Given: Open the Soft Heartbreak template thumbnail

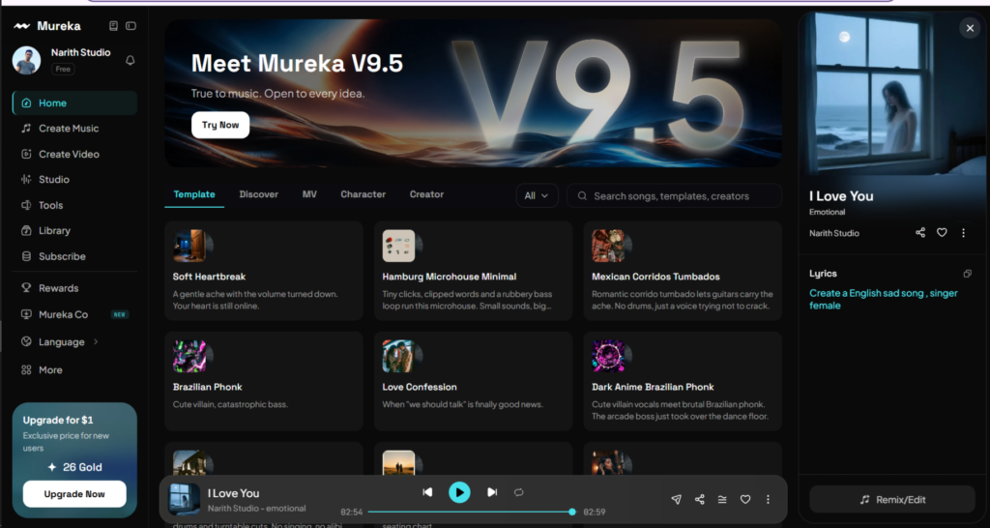Looking at the screenshot, I should 189,246.
